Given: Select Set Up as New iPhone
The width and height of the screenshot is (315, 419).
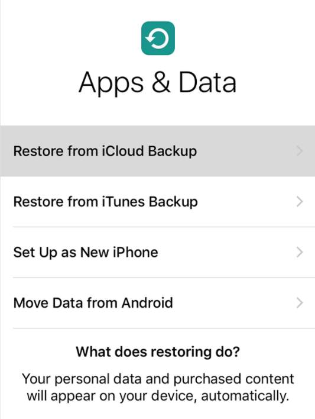Looking at the screenshot, I should pyautogui.click(x=157, y=252).
